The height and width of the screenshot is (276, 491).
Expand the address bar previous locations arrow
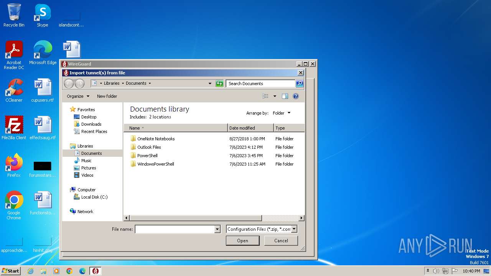(210, 83)
